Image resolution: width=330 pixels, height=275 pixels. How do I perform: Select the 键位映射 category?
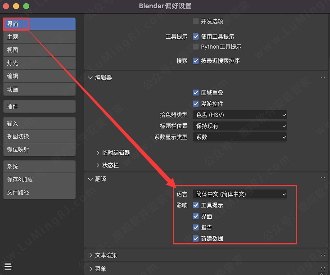[39, 149]
